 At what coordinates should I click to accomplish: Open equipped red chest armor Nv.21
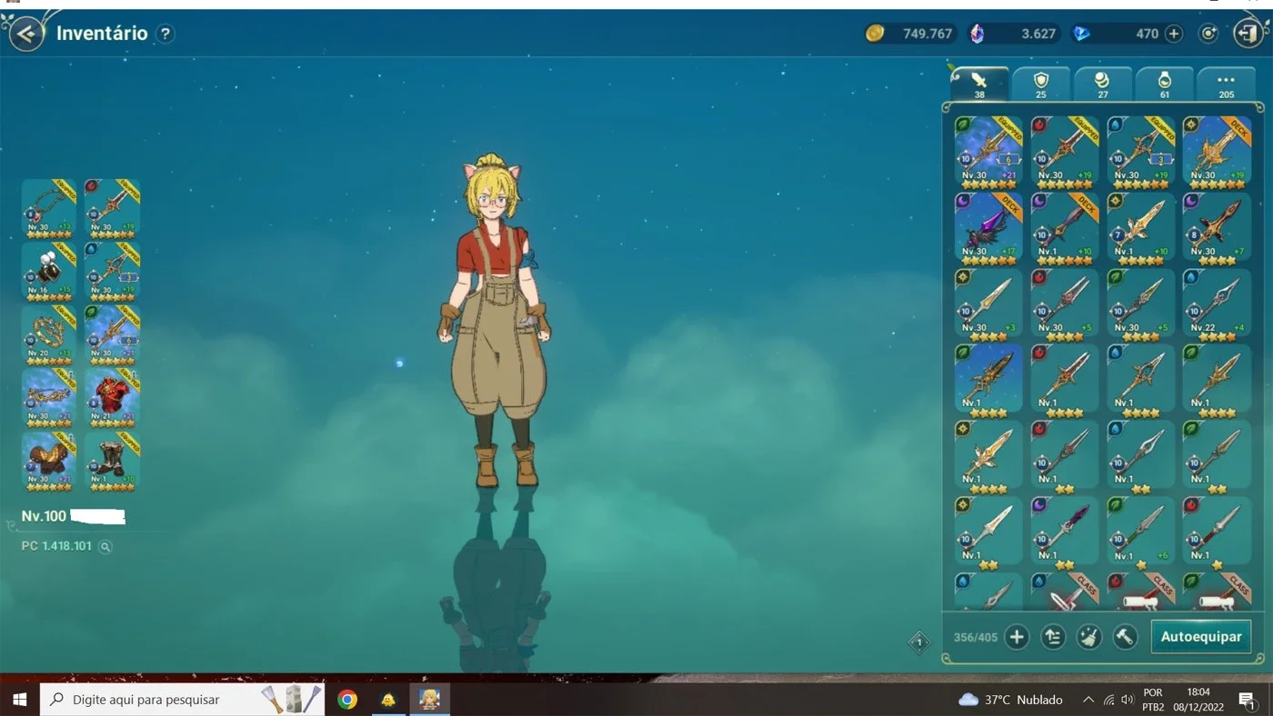coord(112,397)
